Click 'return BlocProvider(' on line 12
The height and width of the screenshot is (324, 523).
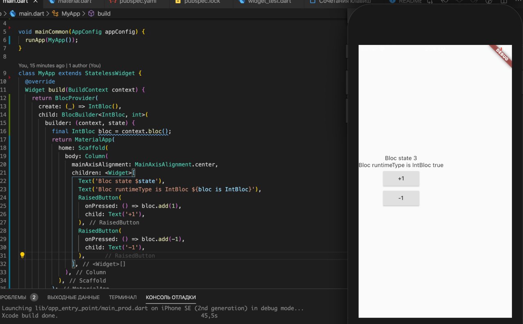tap(65, 98)
